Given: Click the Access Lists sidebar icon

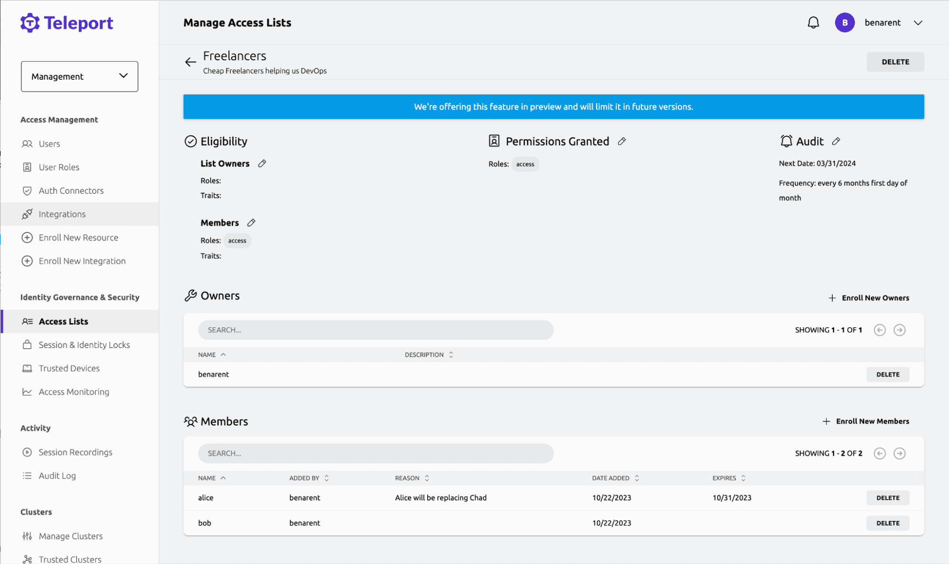Looking at the screenshot, I should pyautogui.click(x=28, y=321).
